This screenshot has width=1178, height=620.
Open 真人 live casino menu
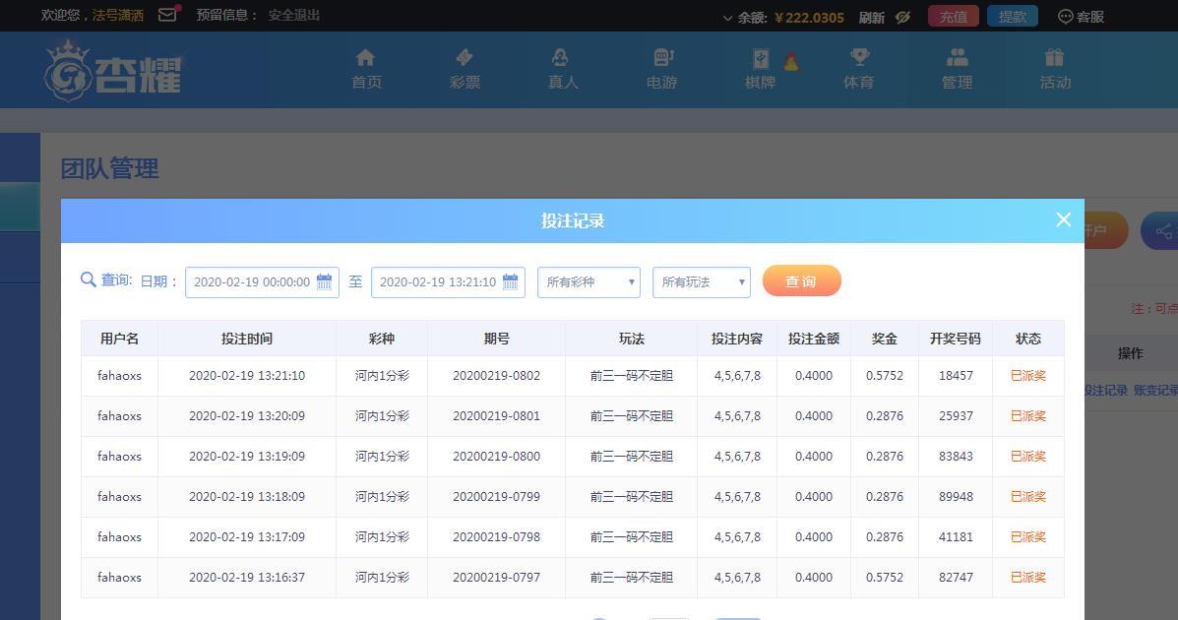click(563, 69)
